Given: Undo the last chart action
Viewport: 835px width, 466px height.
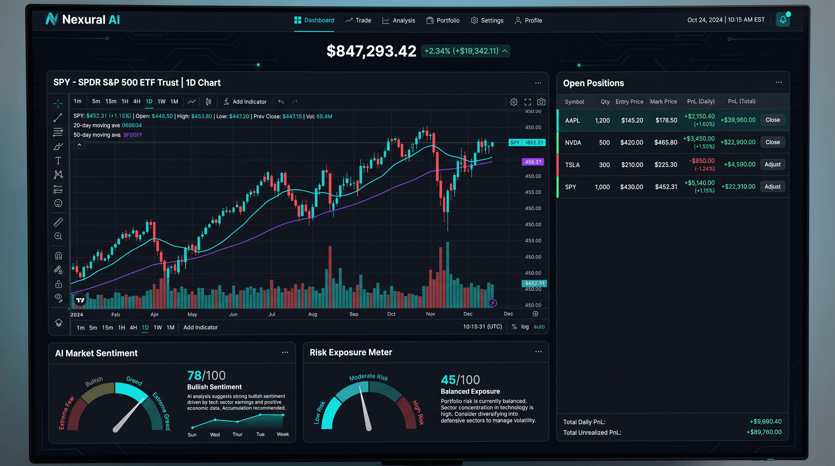Looking at the screenshot, I should [x=281, y=102].
